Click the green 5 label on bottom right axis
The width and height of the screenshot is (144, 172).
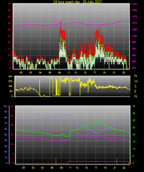pos(133,156)
